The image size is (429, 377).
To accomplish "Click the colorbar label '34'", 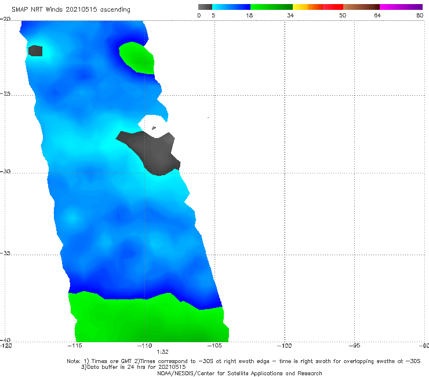I will [x=290, y=15].
